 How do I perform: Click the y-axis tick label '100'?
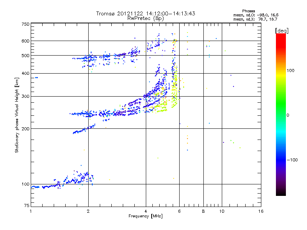coord(25,184)
